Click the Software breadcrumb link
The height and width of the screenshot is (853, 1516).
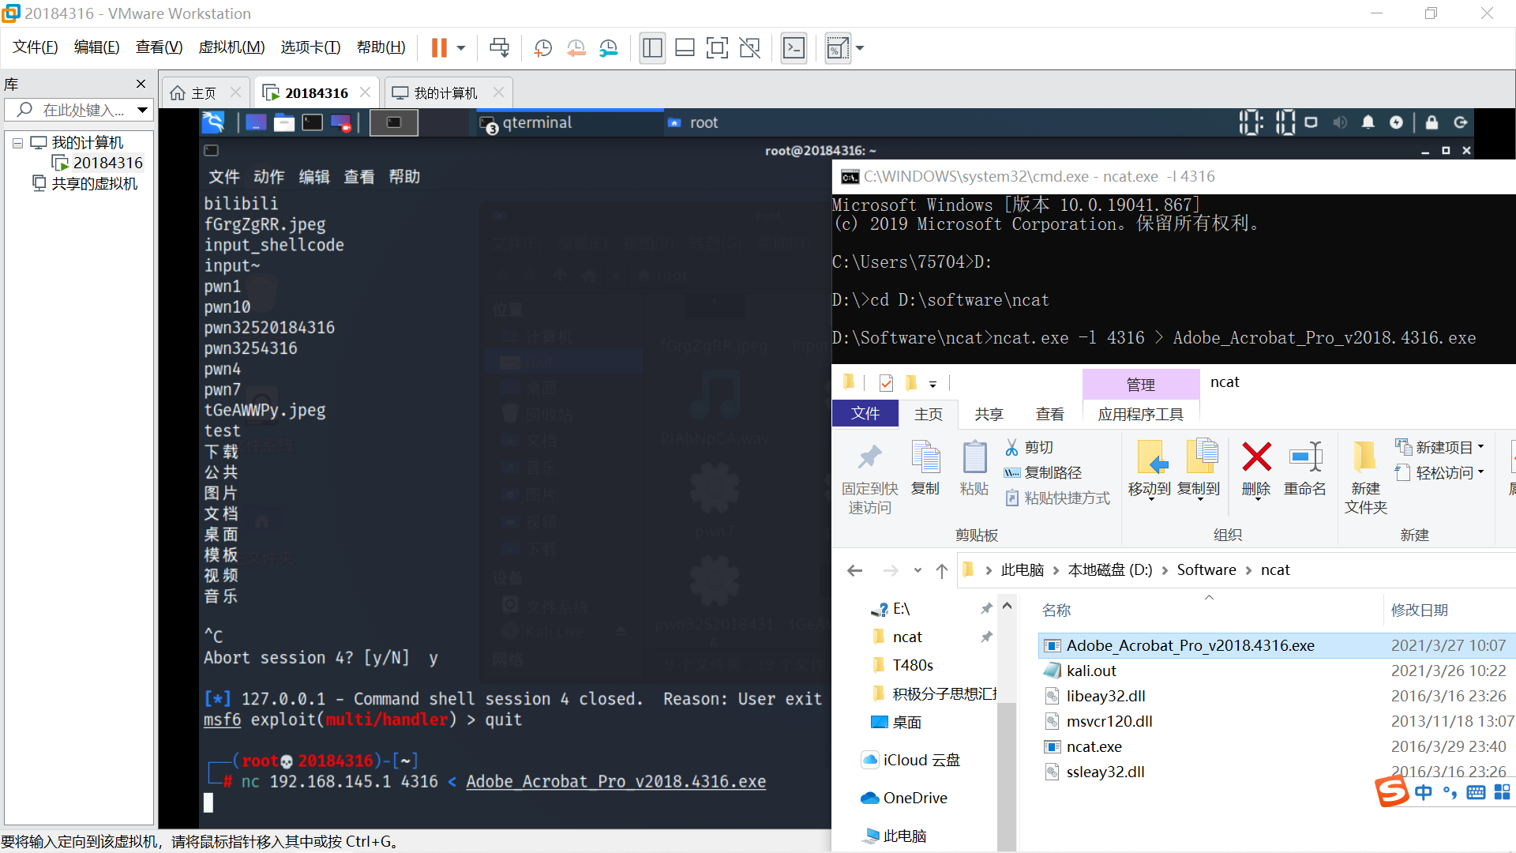click(x=1206, y=569)
